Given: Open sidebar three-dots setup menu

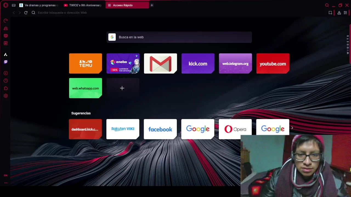Looking at the screenshot, I should (5, 183).
